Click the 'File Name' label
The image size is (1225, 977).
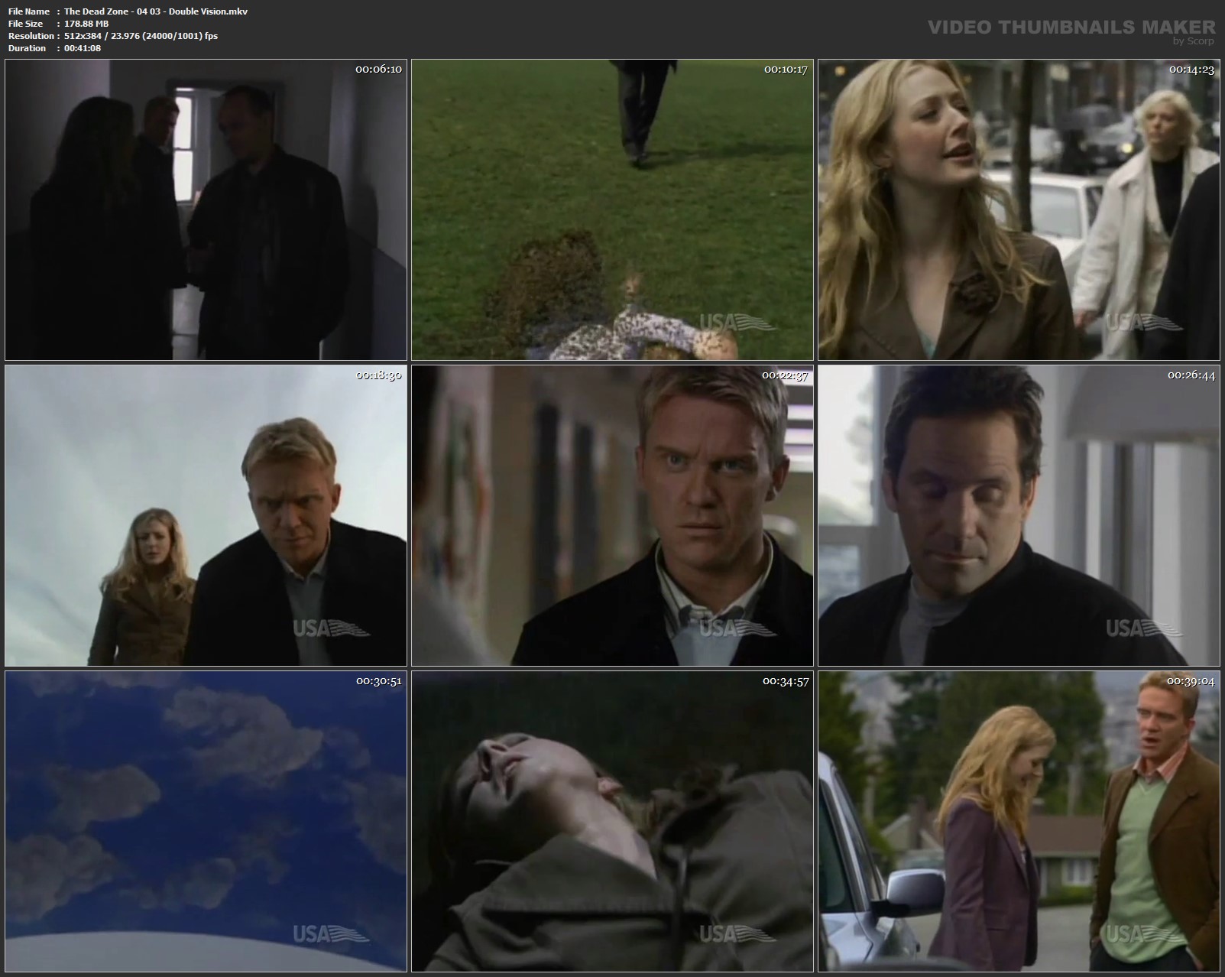coord(29,11)
